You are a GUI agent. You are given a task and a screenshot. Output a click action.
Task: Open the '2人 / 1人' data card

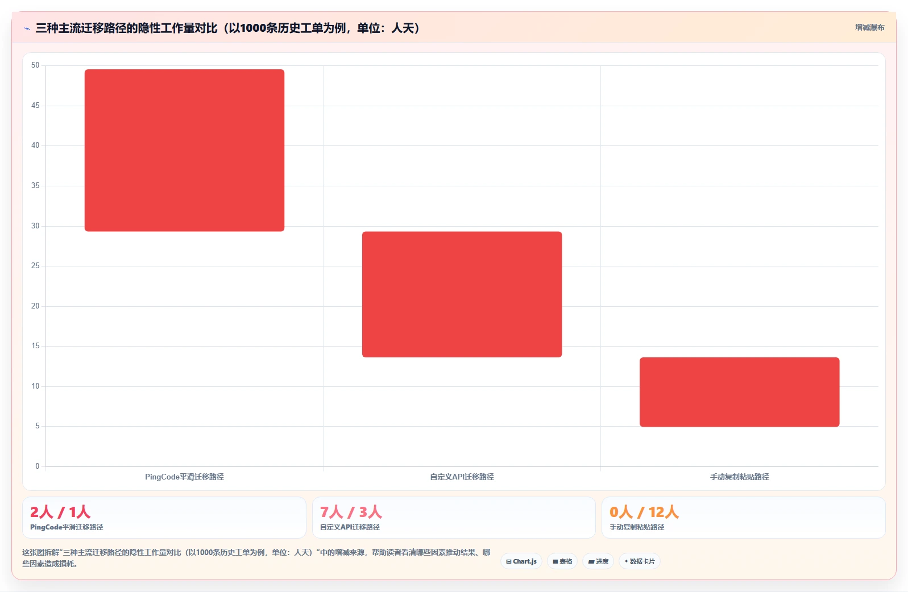click(164, 518)
